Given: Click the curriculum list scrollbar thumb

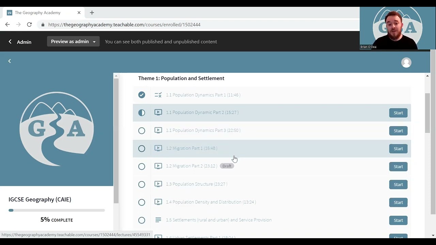Looking at the screenshot, I should tap(427, 113).
